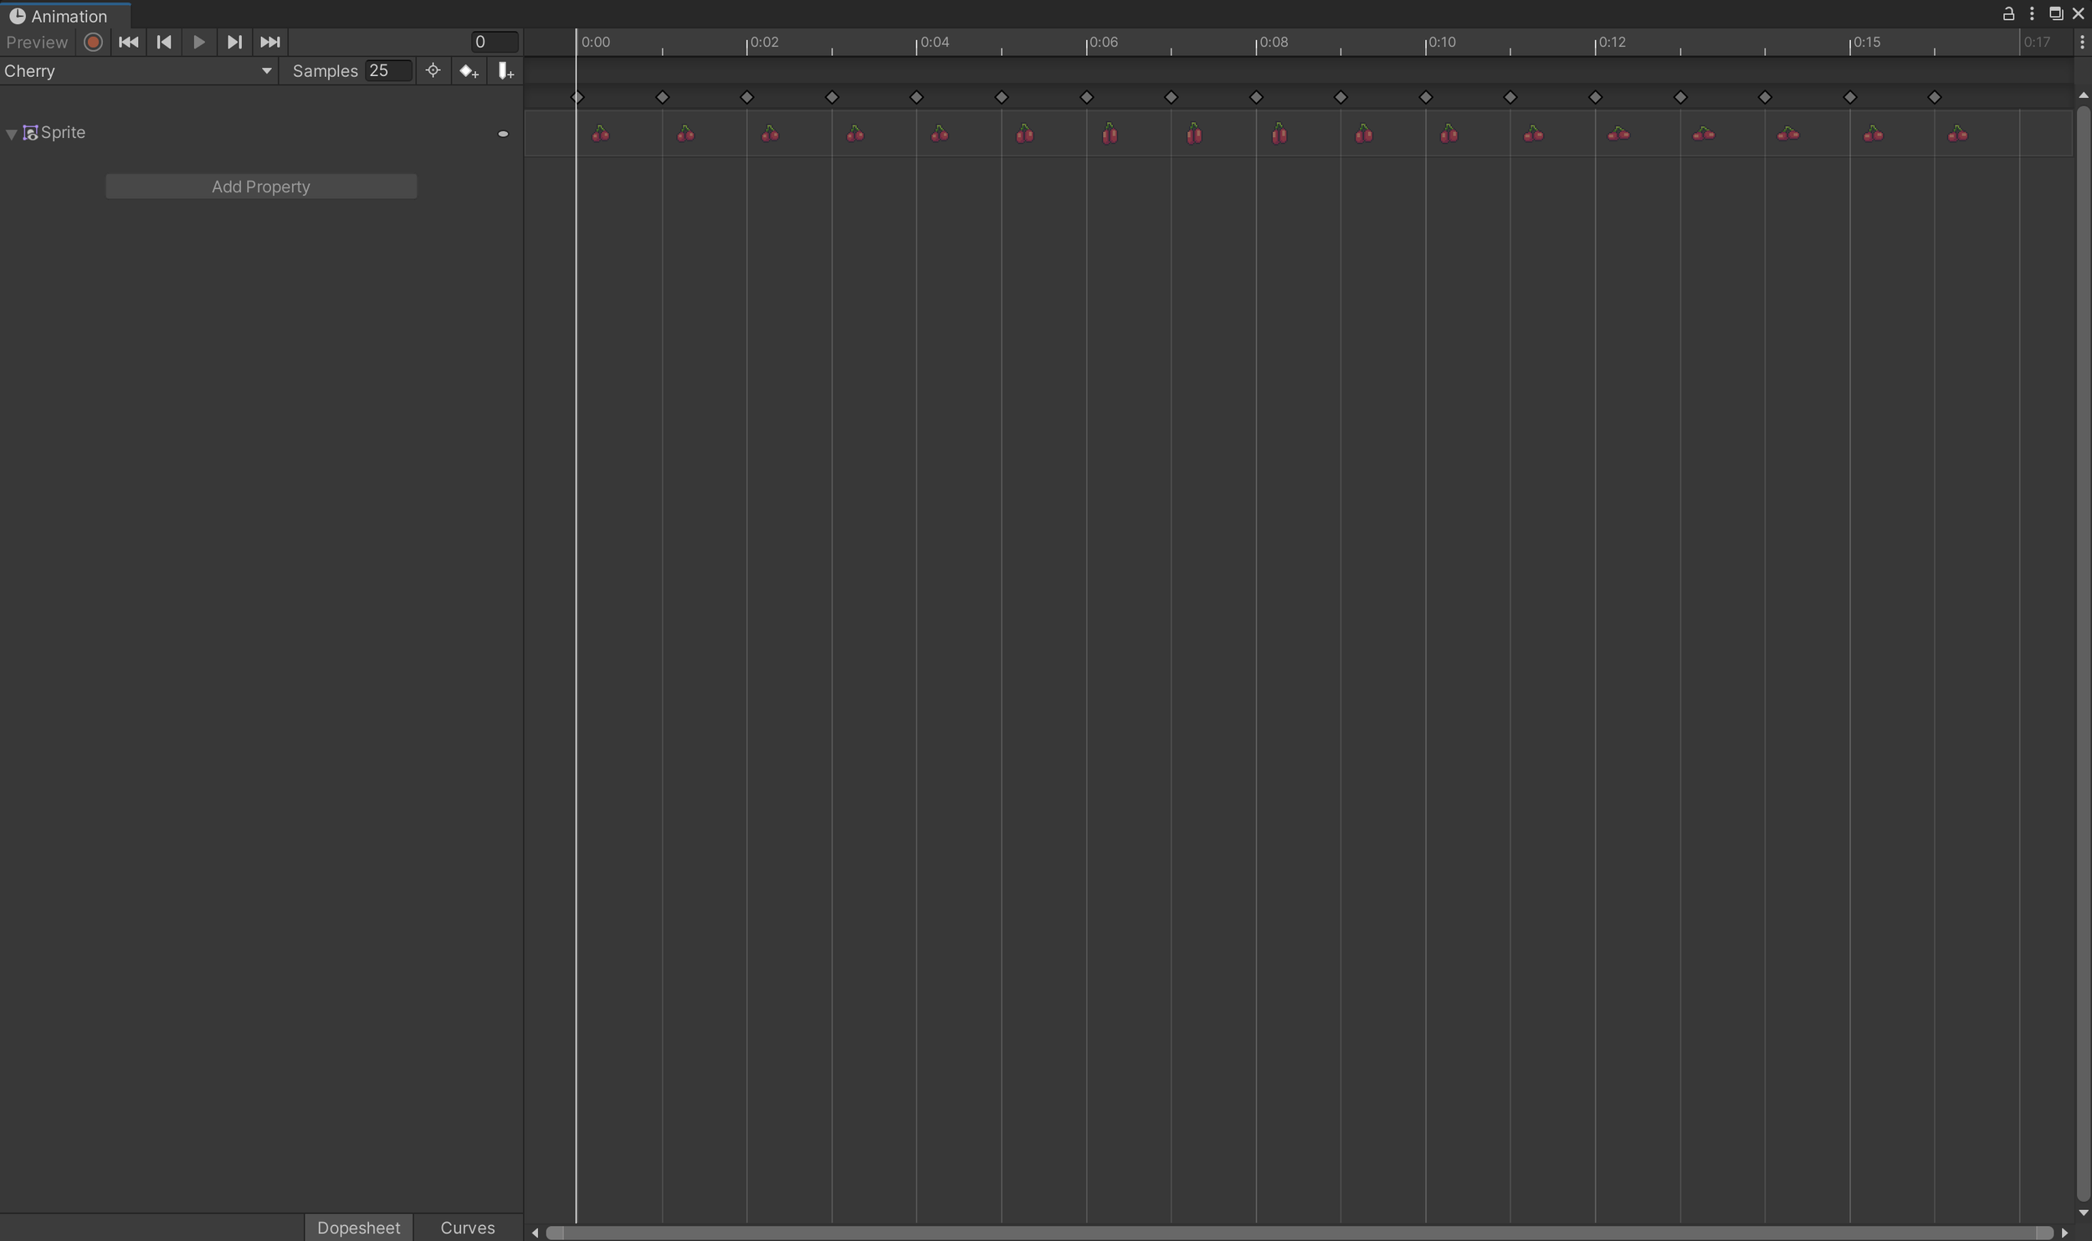
Task: Toggle filter by selection icon
Action: (433, 71)
